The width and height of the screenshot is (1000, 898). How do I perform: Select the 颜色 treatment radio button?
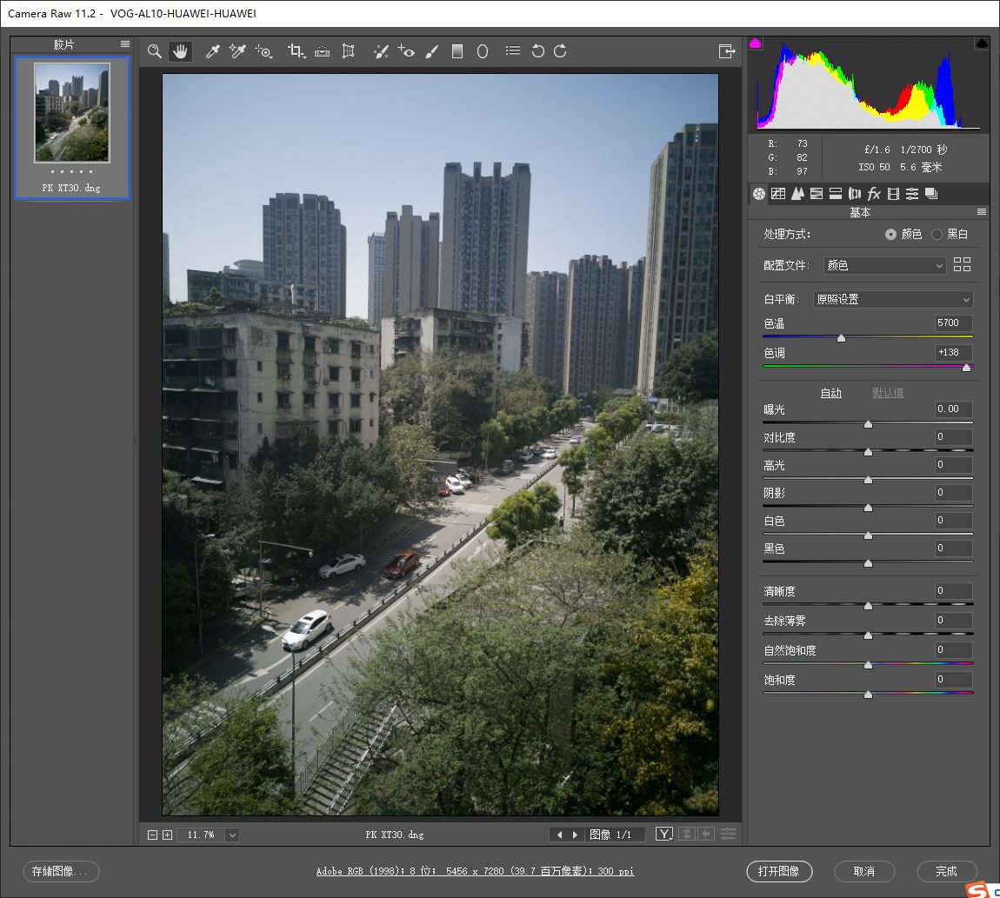click(x=890, y=234)
